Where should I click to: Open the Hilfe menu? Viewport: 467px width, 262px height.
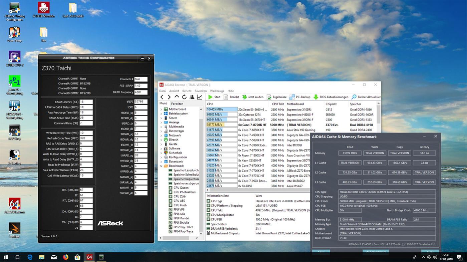tap(231, 91)
